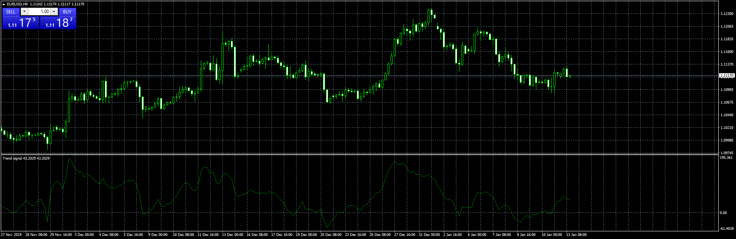Click the 1.11600 price scale label
The width and height of the screenshot is (736, 239).
[727, 52]
